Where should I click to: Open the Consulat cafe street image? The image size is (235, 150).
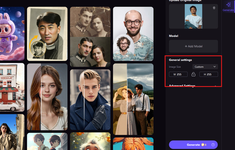(12, 87)
